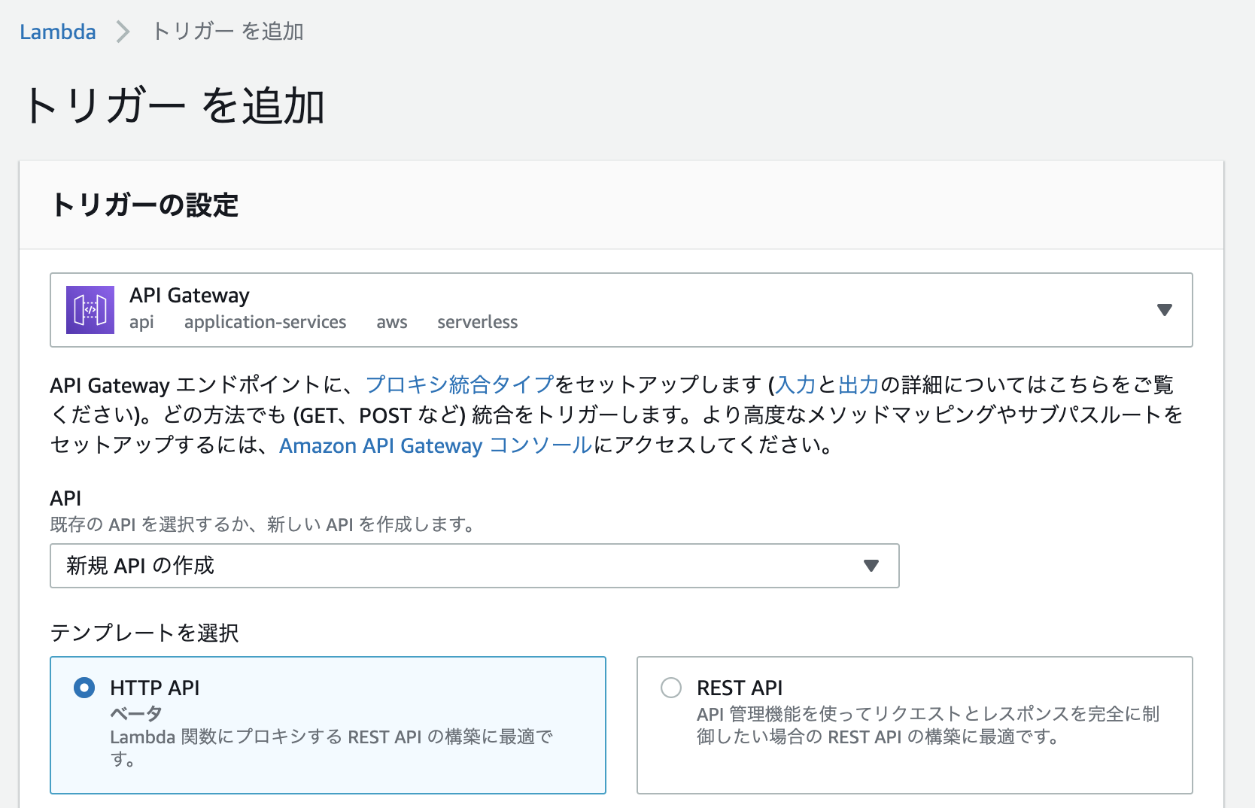
Task: Click the 既存の API を選択 hint text
Action: tap(262, 524)
